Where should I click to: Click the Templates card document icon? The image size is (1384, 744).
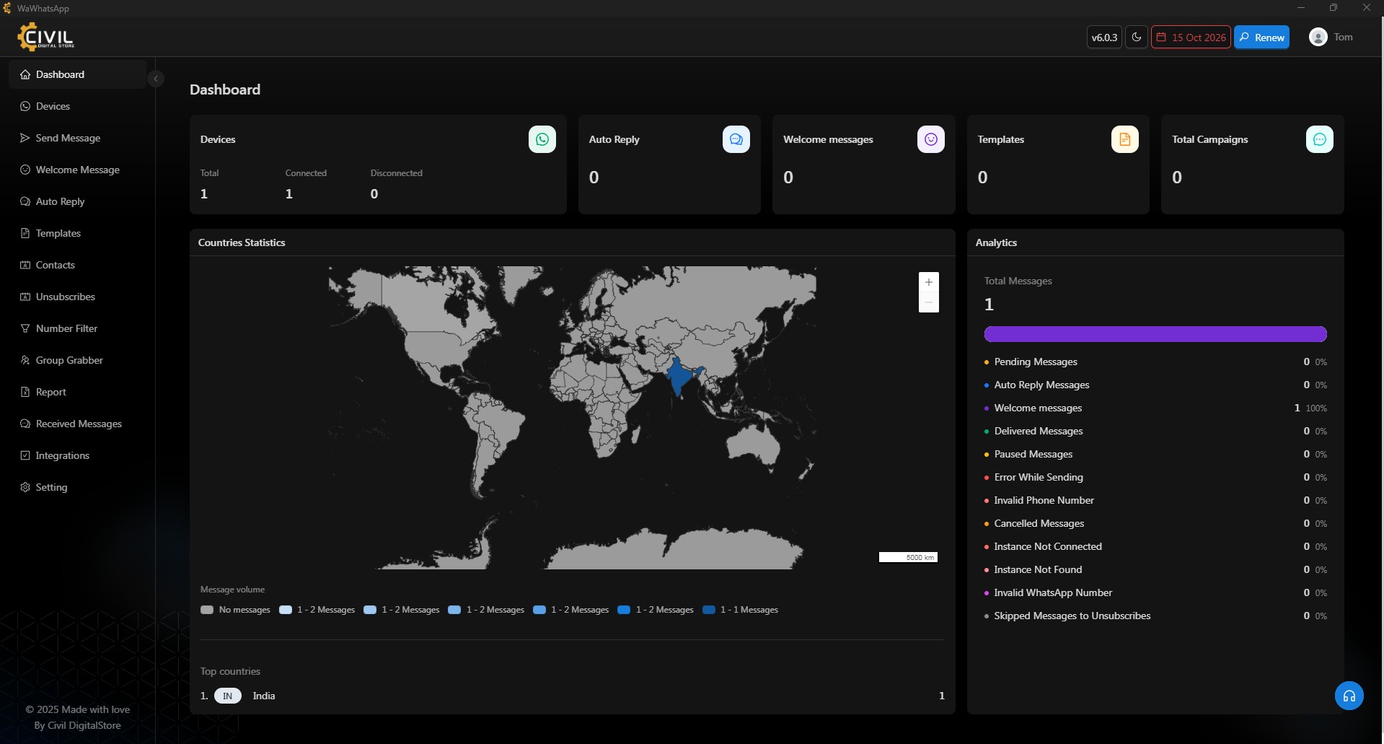pos(1124,139)
